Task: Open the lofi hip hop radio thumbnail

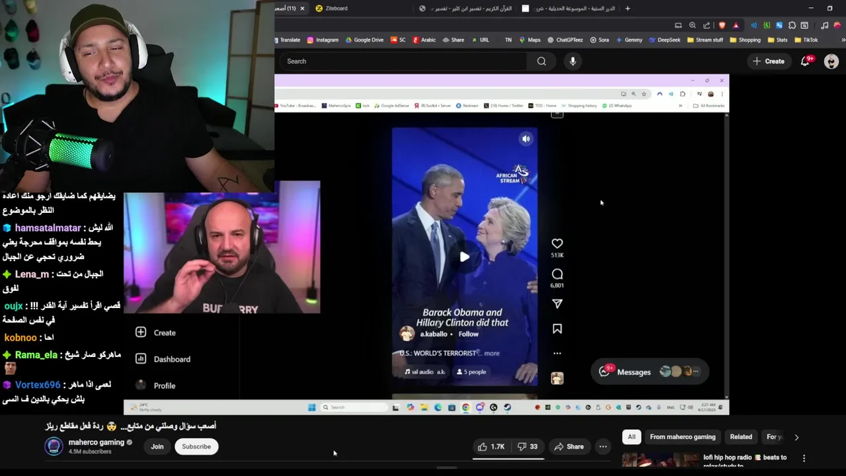Action: (660, 460)
